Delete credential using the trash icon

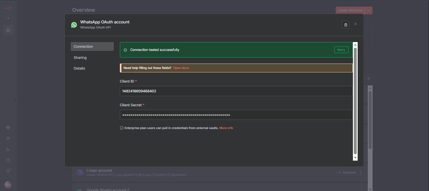click(346, 25)
